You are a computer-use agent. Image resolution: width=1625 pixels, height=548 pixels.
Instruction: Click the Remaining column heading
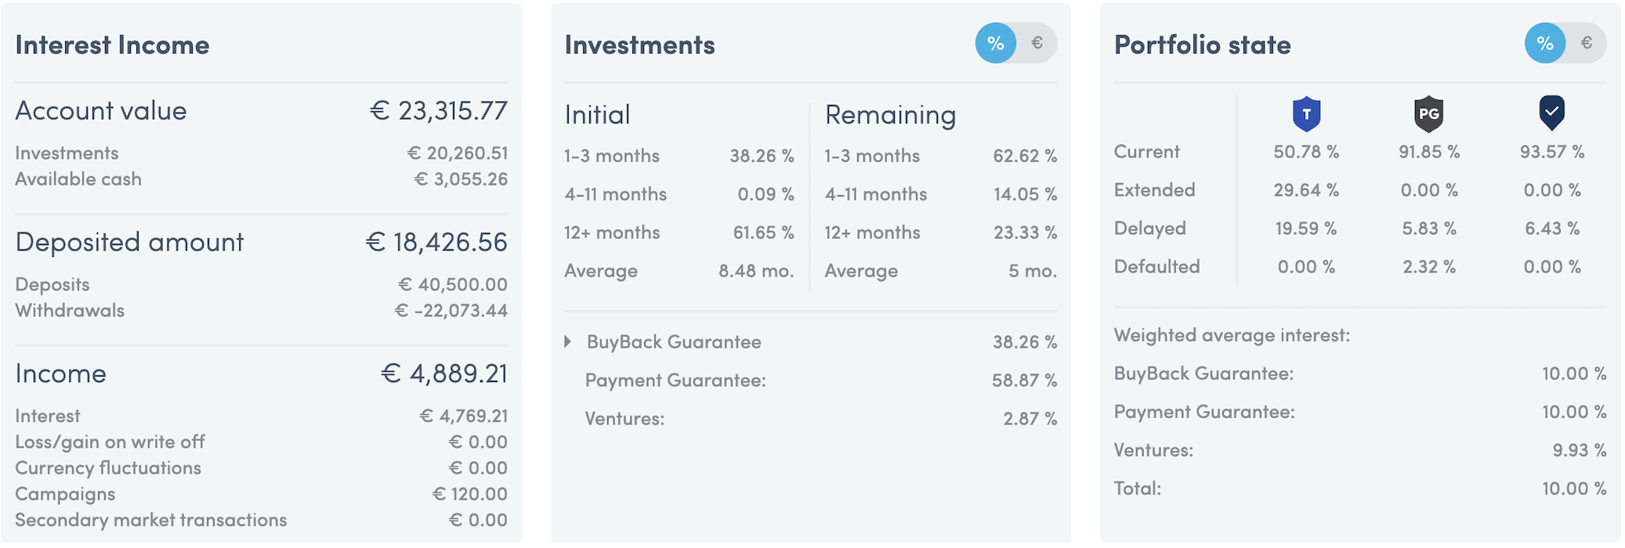click(x=890, y=115)
